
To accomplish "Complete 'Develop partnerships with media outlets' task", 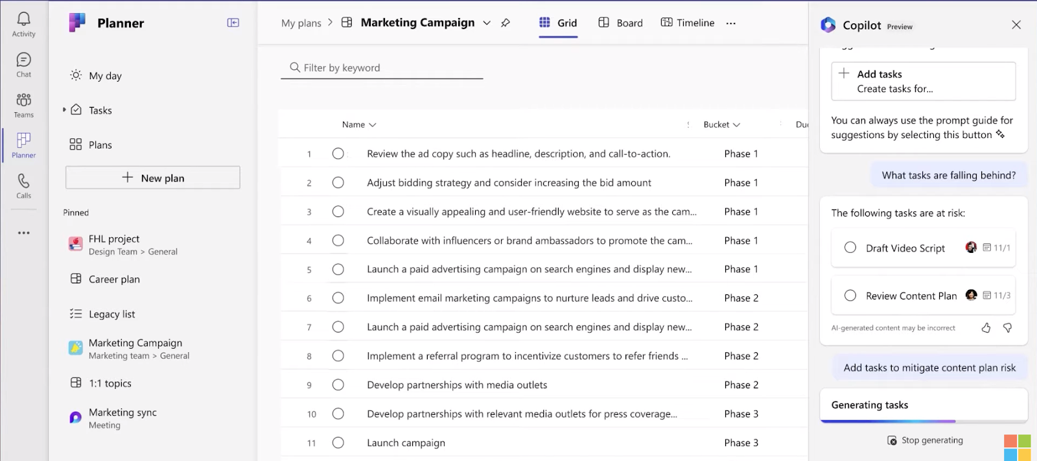I will 338,385.
